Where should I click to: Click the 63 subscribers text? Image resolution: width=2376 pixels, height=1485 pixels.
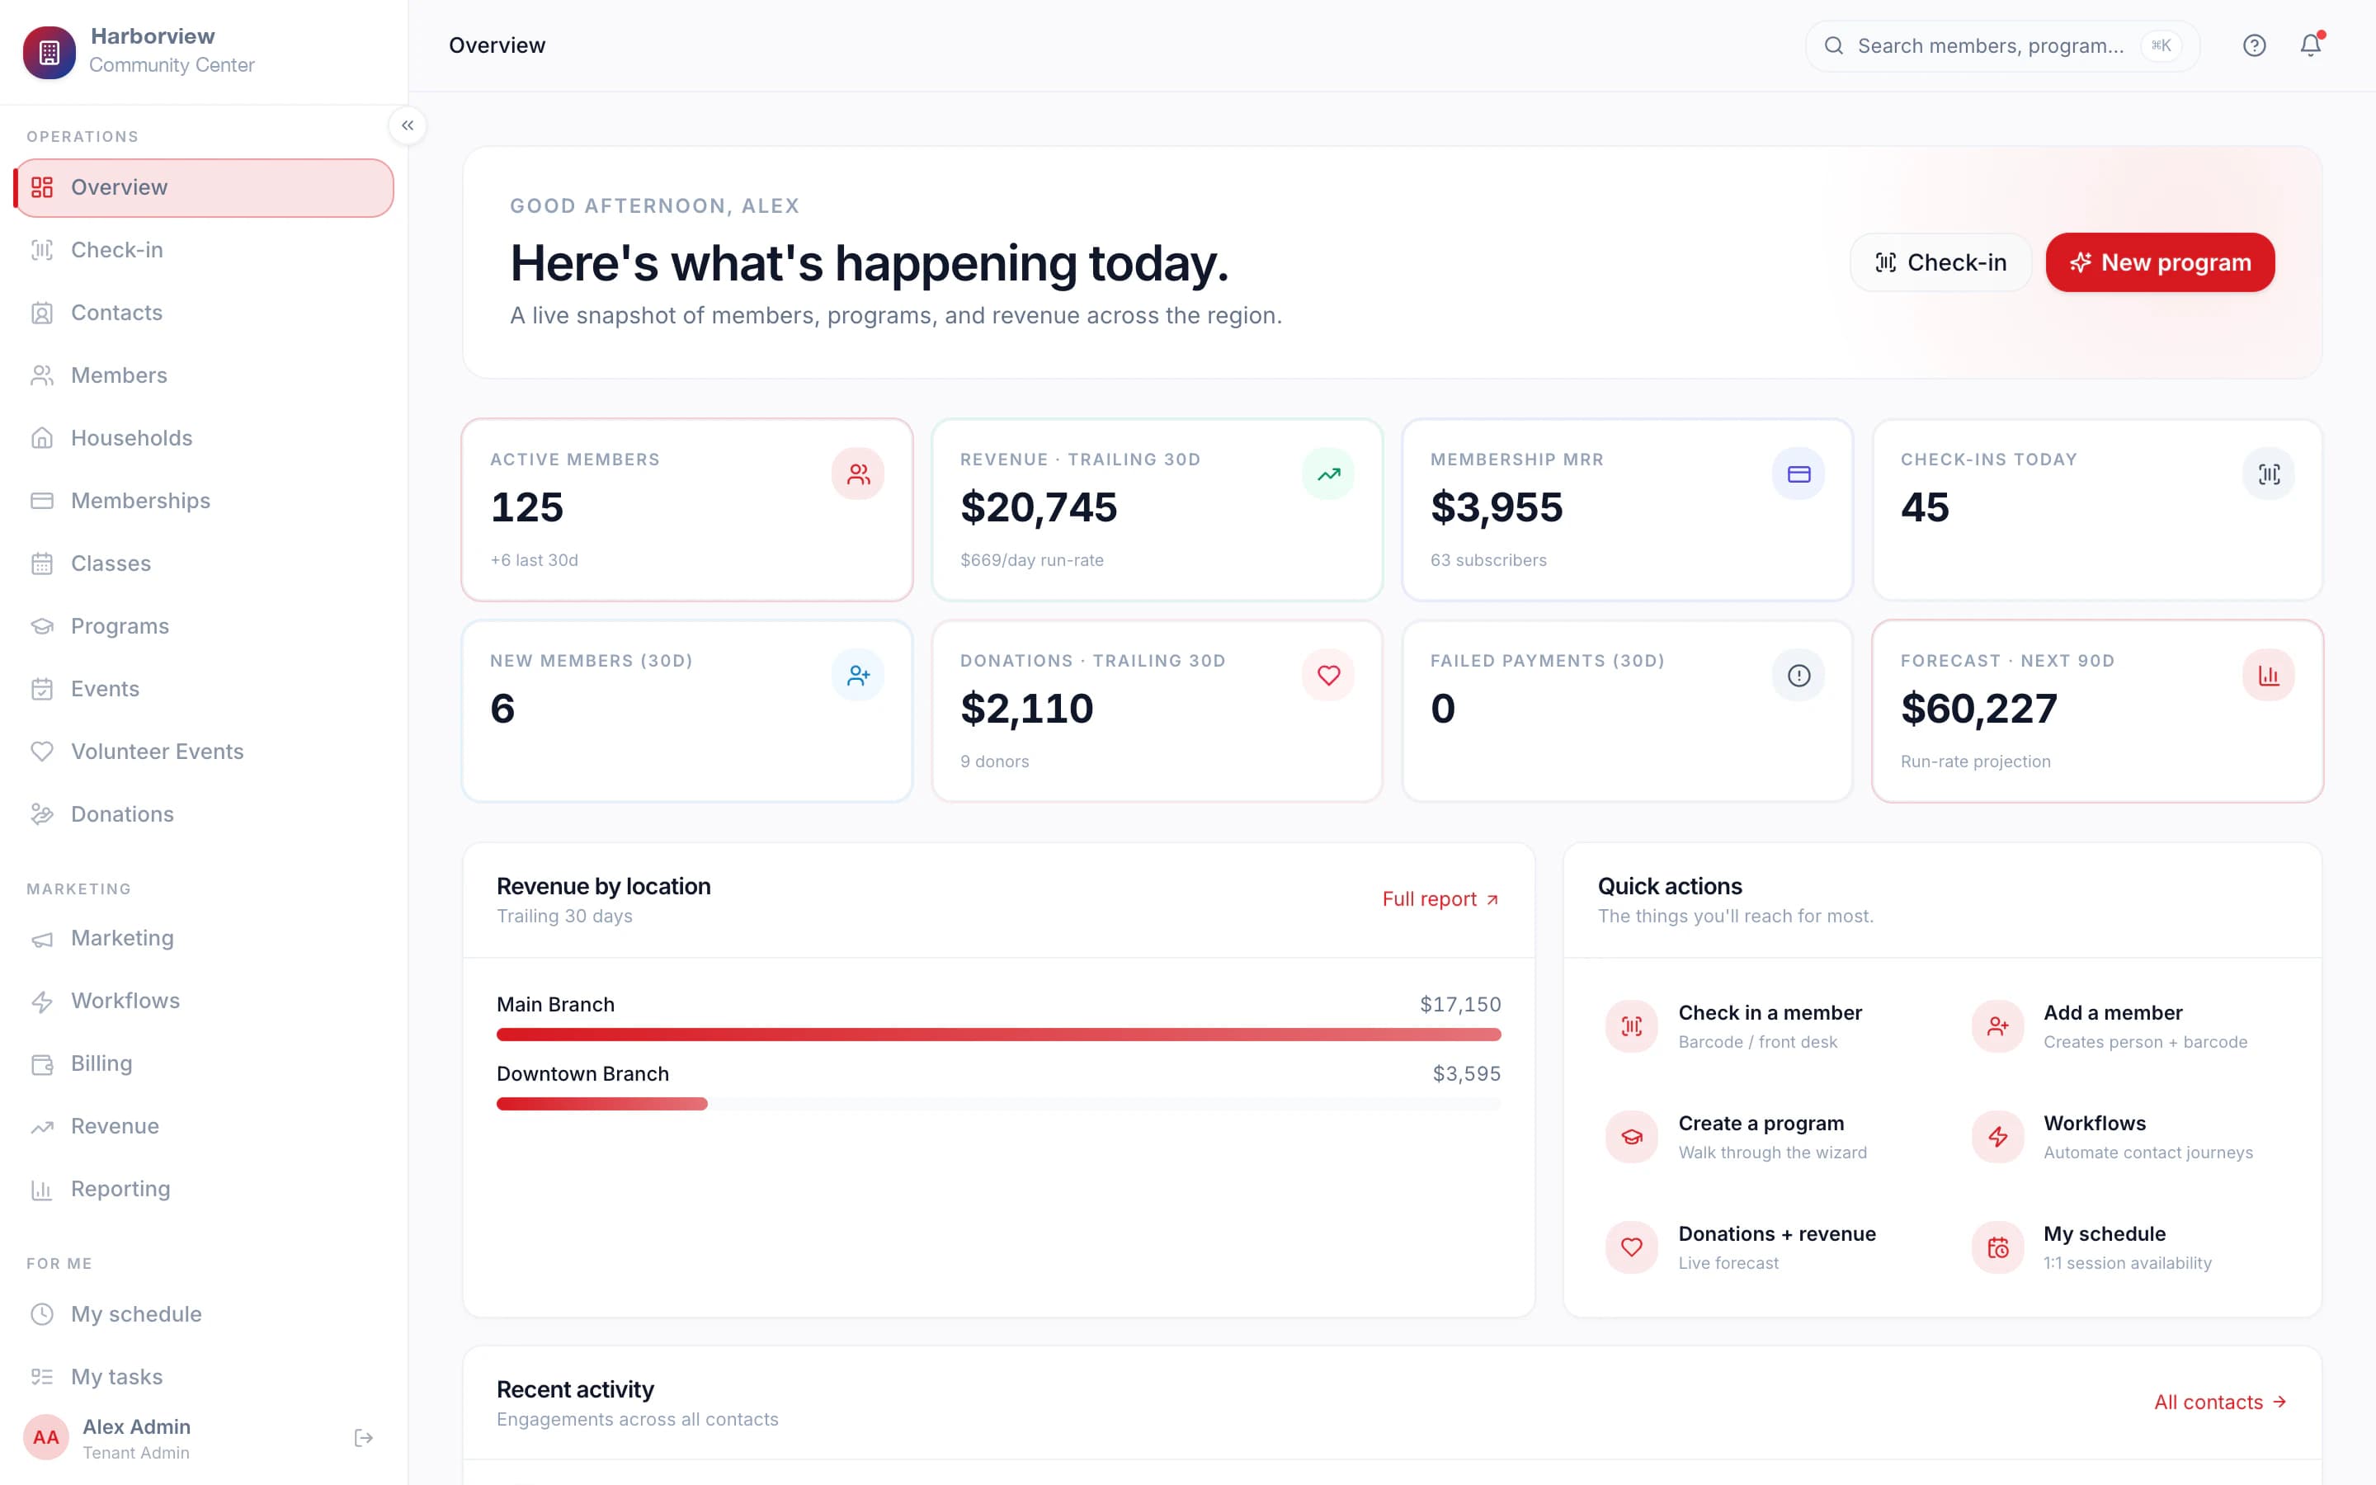click(x=1488, y=561)
